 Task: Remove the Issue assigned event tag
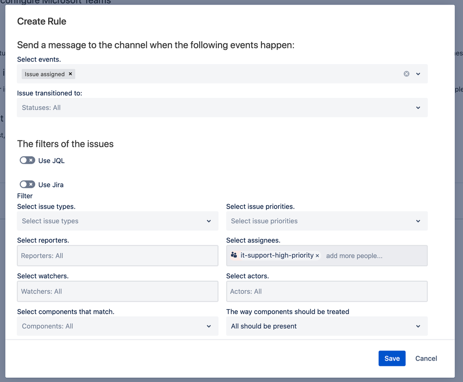tap(70, 74)
